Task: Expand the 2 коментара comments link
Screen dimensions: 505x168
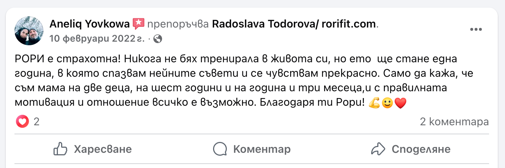Action: (x=454, y=122)
